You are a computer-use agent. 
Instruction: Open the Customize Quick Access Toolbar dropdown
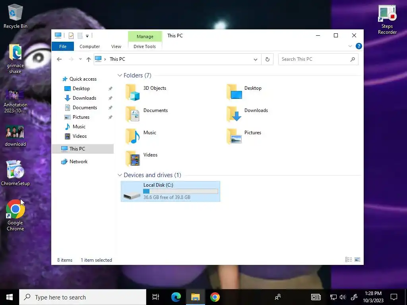pyautogui.click(x=87, y=36)
